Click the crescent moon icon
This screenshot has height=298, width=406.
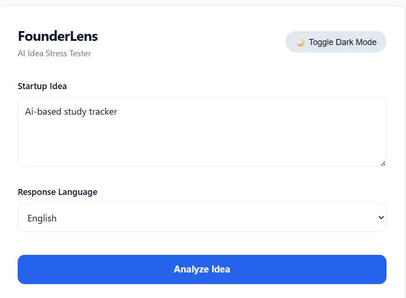[301, 42]
